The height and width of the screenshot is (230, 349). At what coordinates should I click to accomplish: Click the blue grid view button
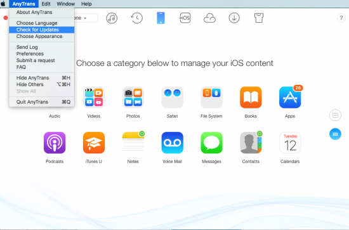[x=335, y=134]
